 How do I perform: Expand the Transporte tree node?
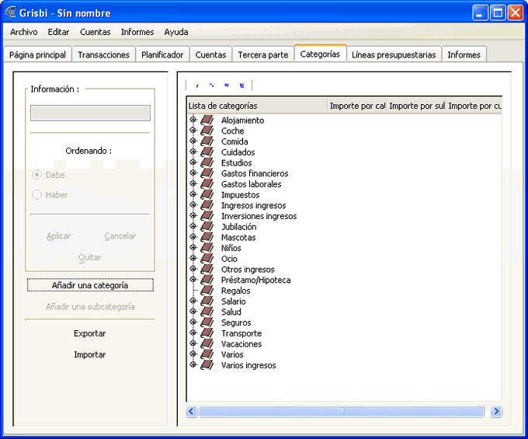[193, 333]
